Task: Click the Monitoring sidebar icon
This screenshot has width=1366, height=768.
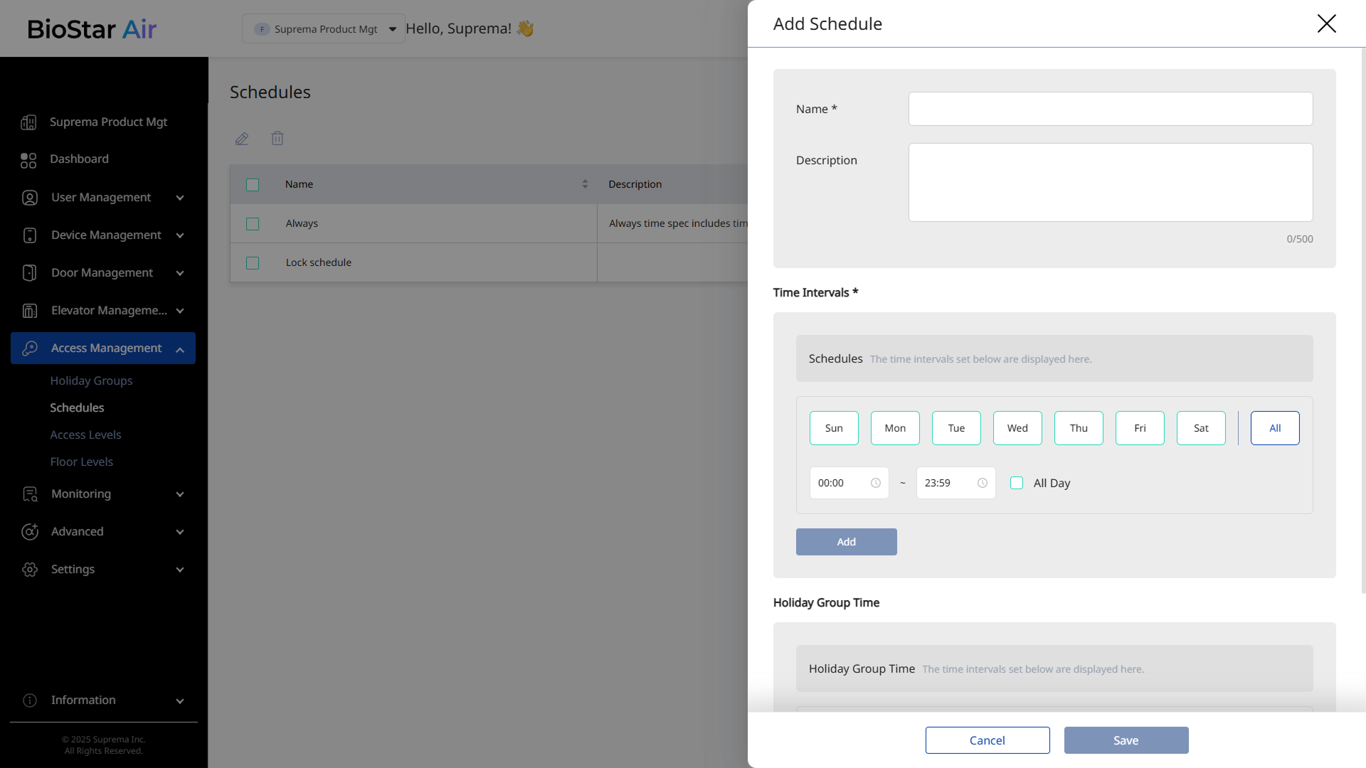Action: [29, 494]
